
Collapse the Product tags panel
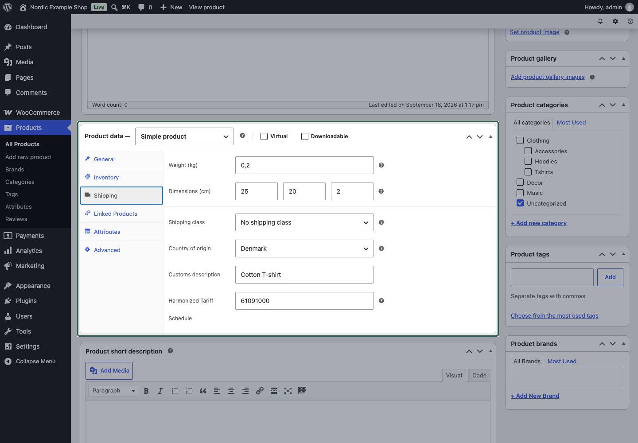[x=623, y=254]
